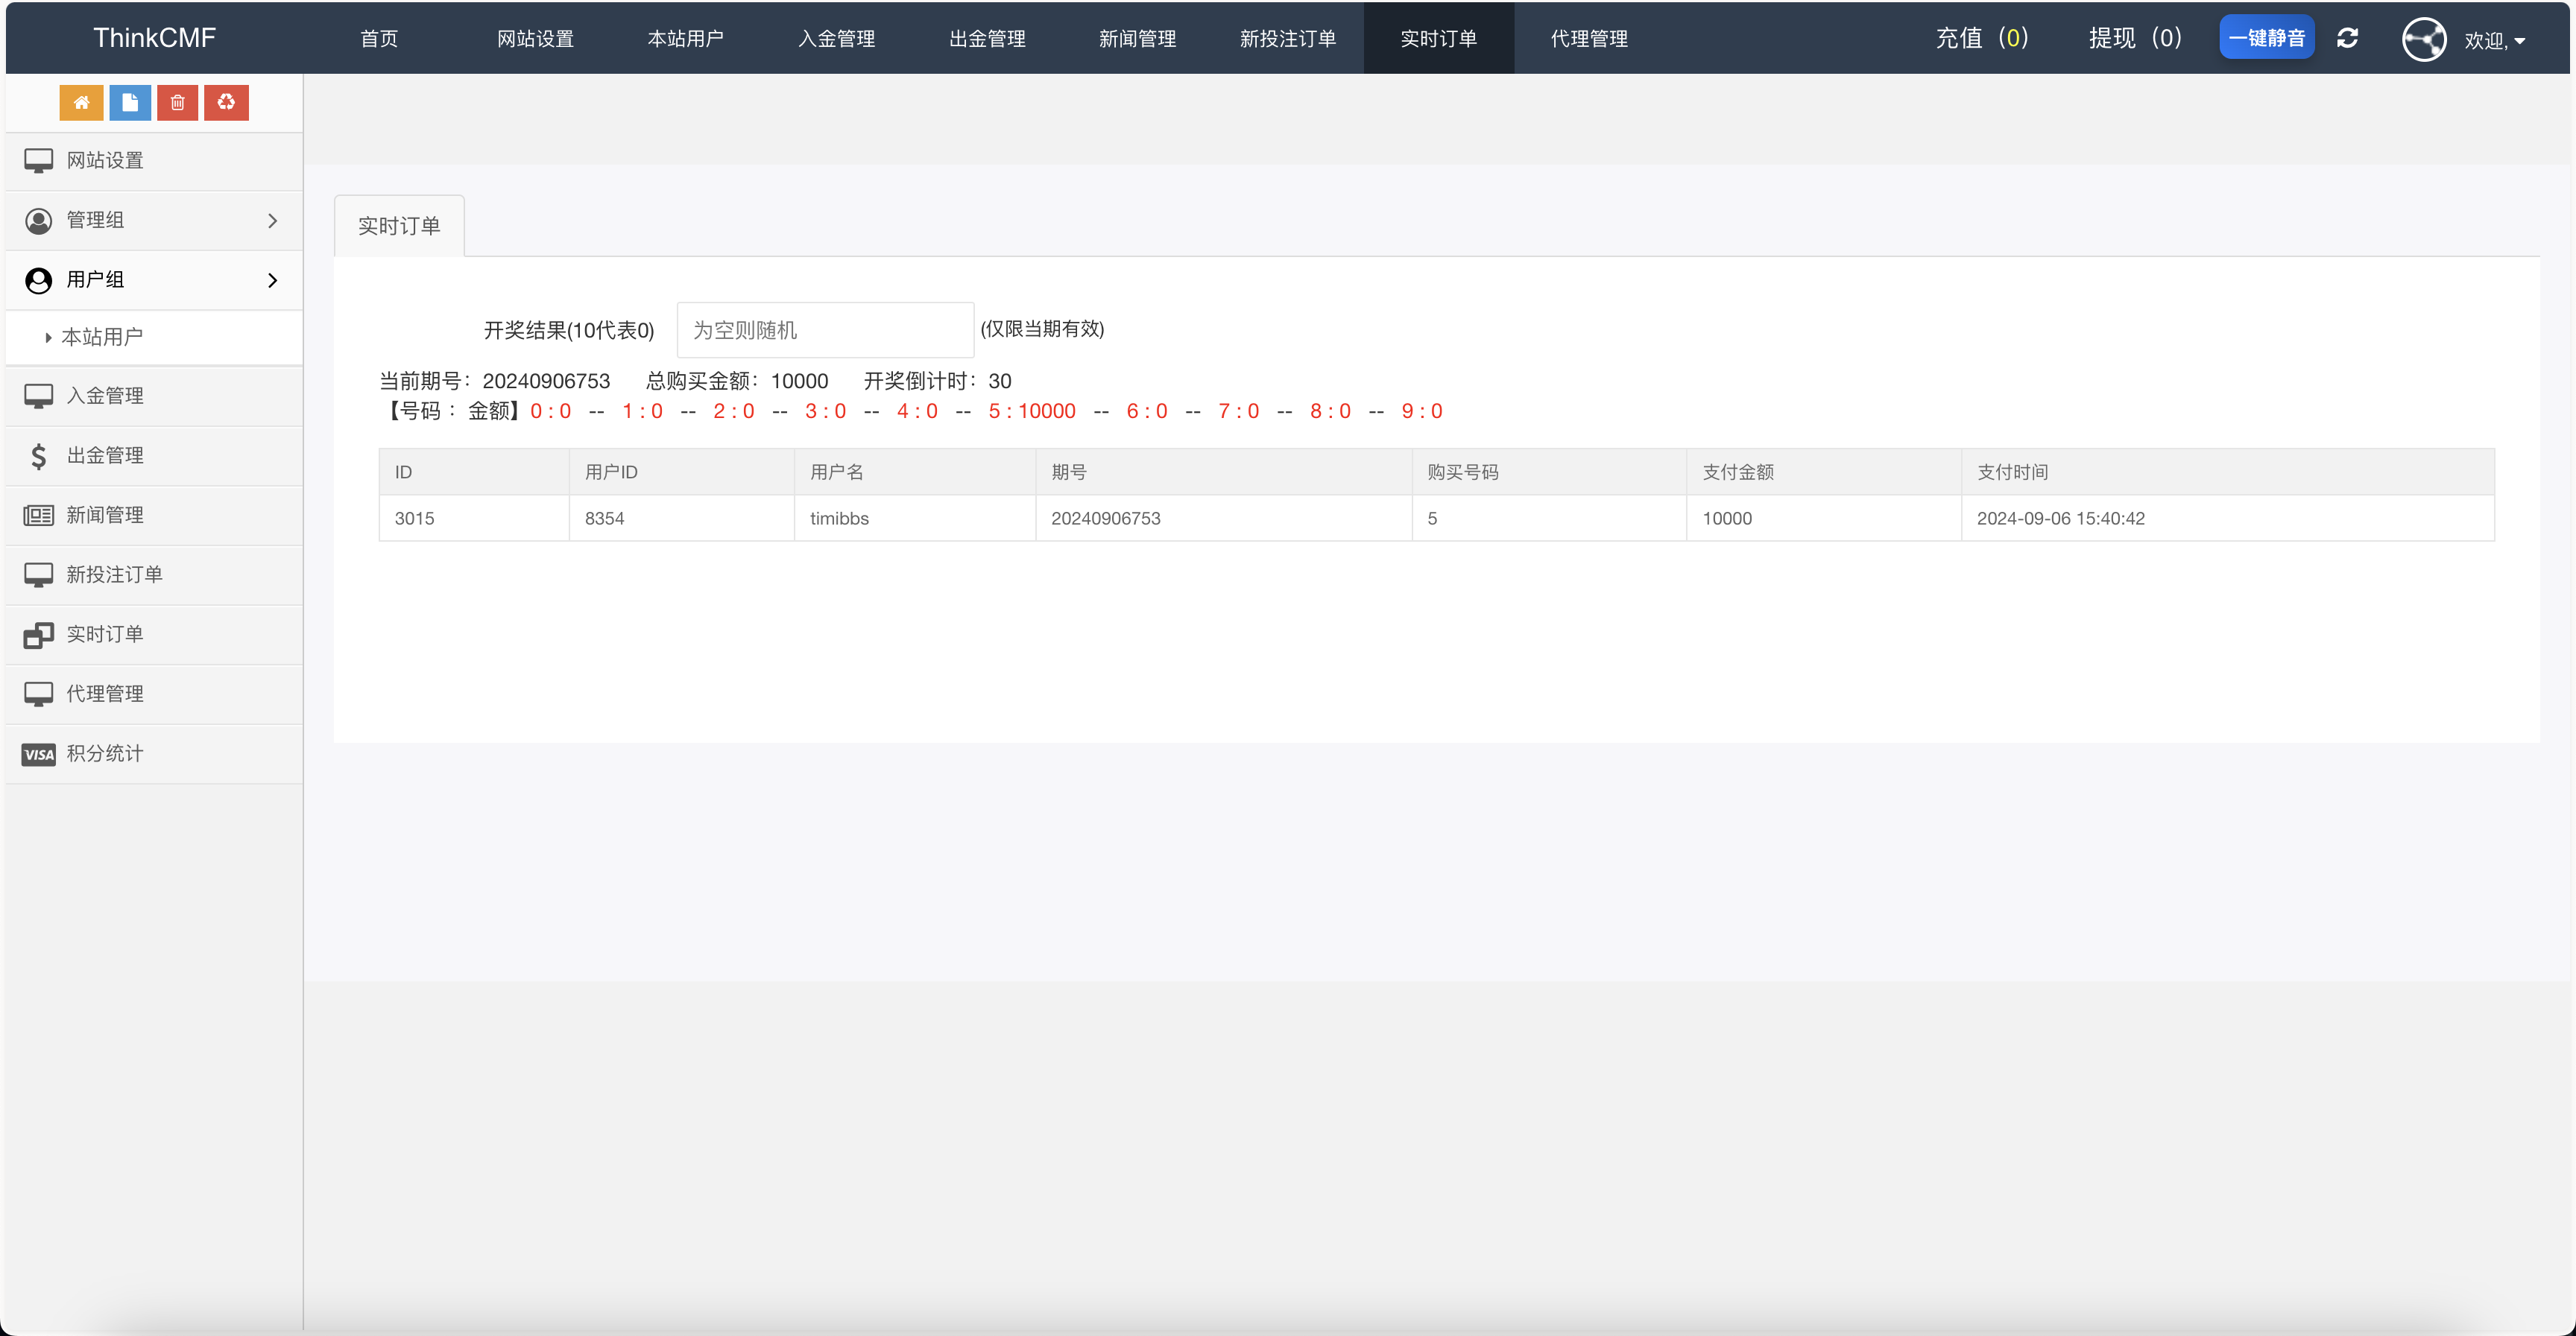Image resolution: width=2576 pixels, height=1336 pixels.
Task: Expand the 用户组 sidebar section
Action: point(95,280)
